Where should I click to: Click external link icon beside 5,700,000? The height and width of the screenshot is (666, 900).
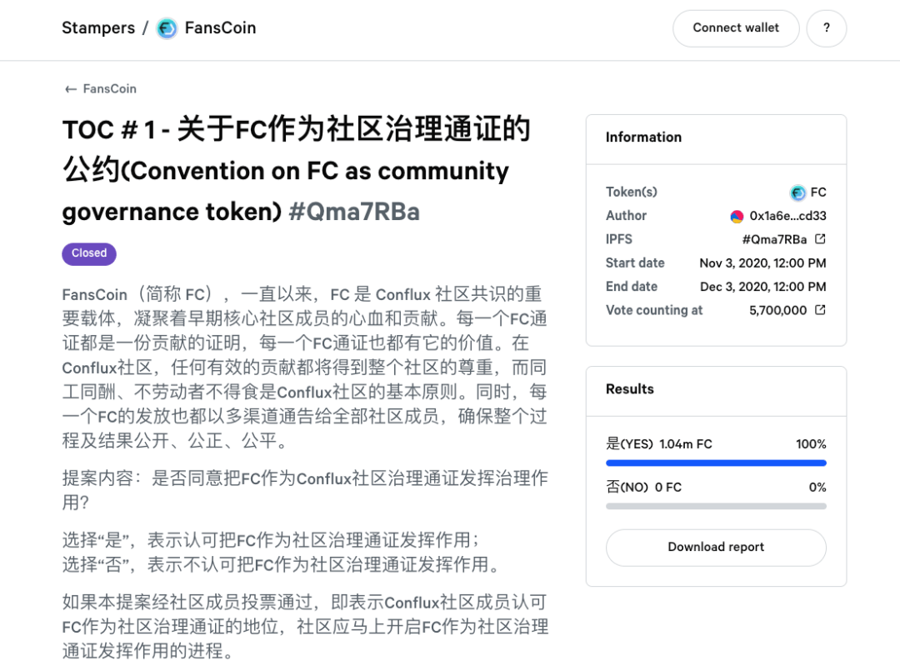[820, 310]
